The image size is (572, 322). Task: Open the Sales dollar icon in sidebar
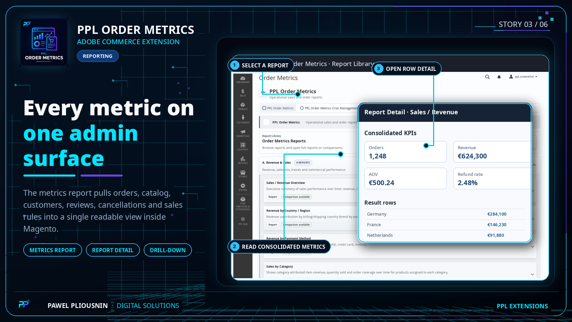(x=243, y=93)
